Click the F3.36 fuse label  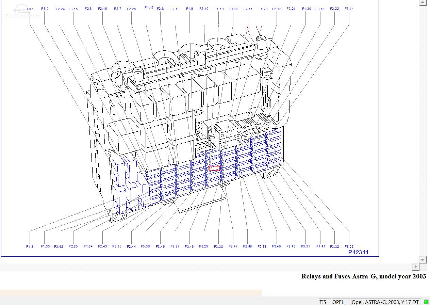pyautogui.click(x=145, y=246)
